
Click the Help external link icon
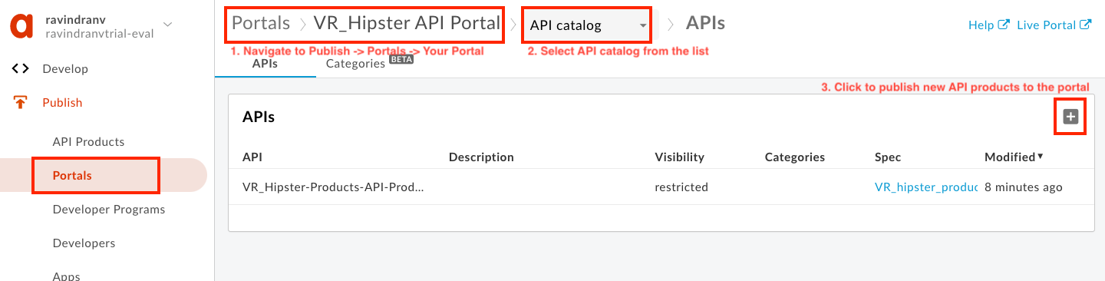1004,25
